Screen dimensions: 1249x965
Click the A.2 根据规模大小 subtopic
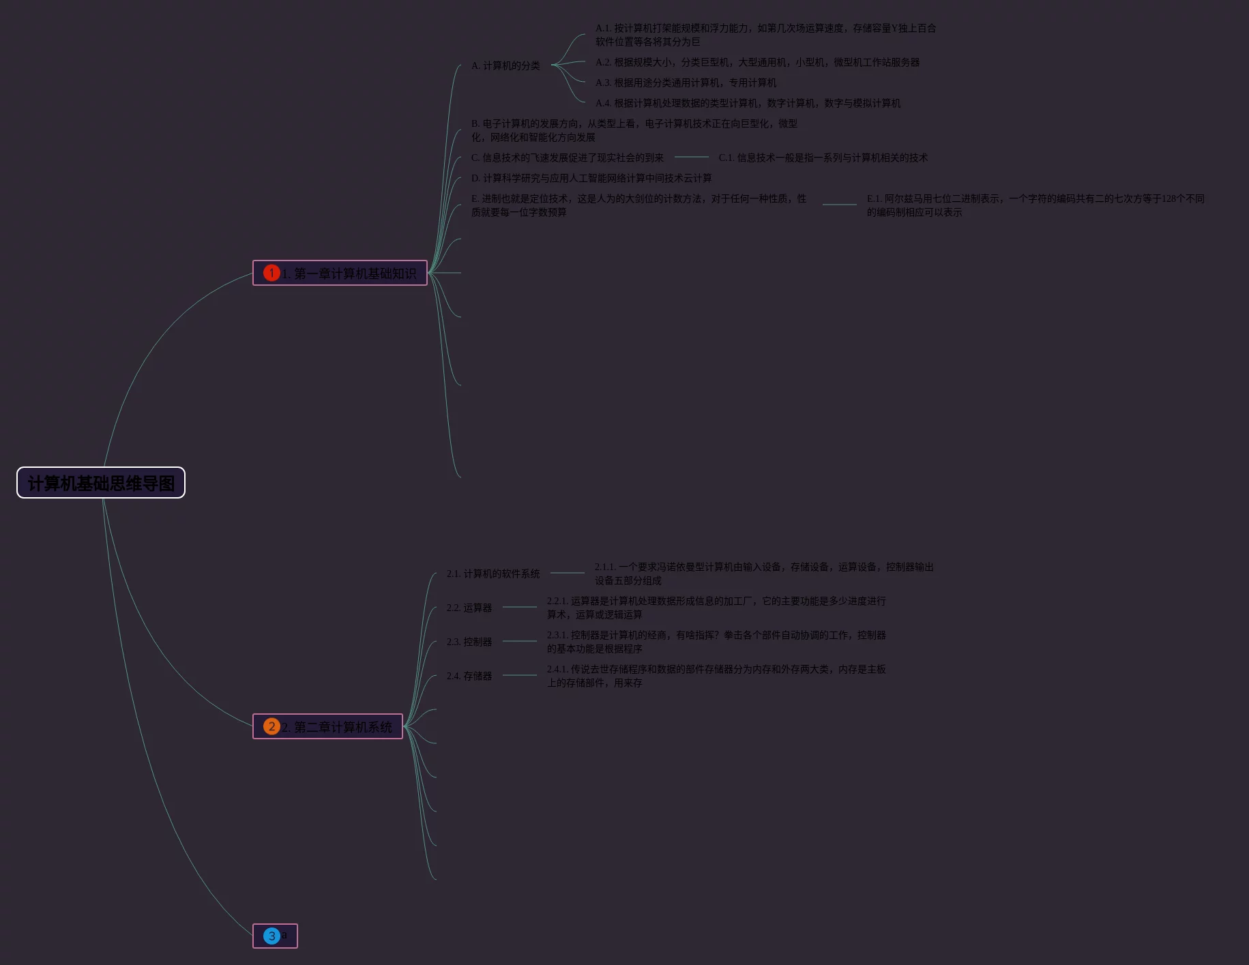pos(757,62)
